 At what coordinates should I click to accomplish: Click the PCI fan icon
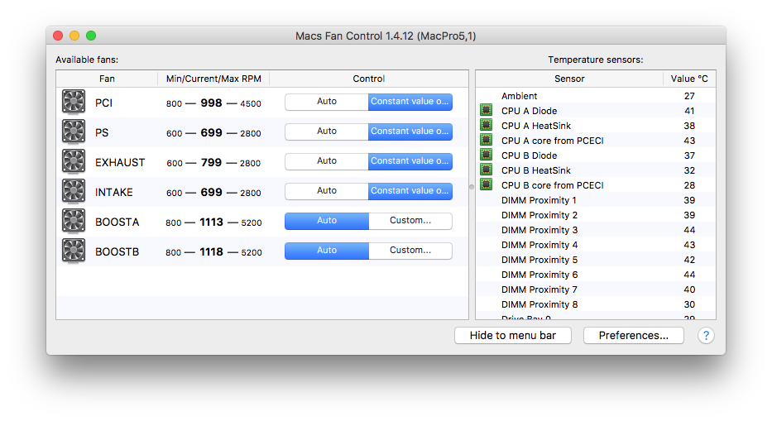[x=74, y=102]
